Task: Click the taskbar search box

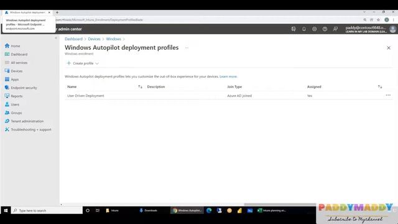Action: (x=47, y=210)
